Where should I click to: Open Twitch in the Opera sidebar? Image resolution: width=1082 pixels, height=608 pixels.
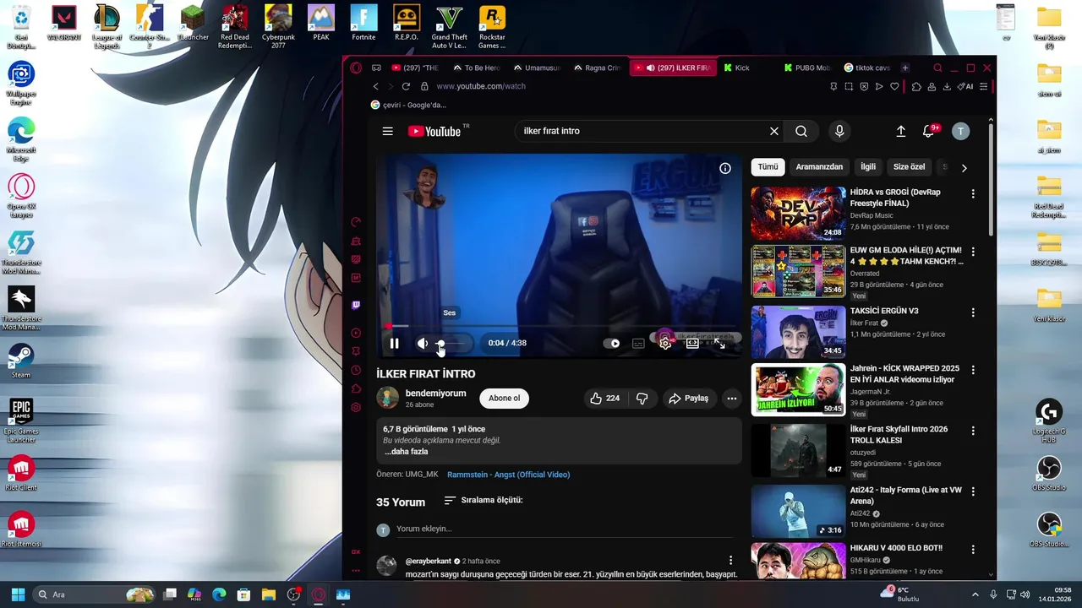click(356, 305)
